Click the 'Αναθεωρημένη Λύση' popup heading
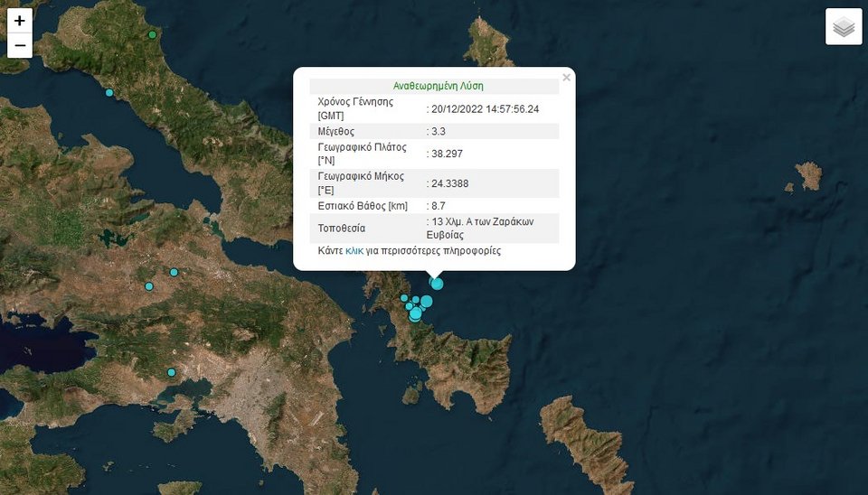 (x=438, y=86)
